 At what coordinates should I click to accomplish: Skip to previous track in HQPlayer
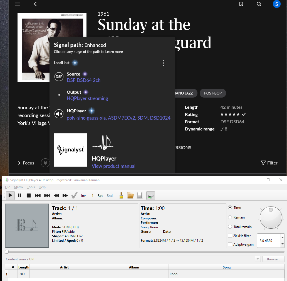38,195
